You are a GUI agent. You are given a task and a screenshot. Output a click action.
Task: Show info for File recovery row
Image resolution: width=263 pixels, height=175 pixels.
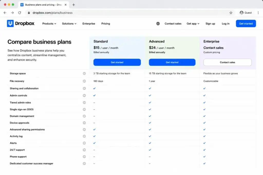coord(84,81)
